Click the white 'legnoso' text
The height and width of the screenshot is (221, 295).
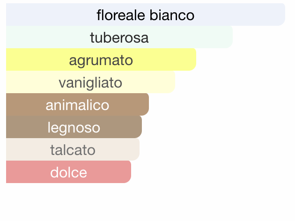(x=74, y=128)
